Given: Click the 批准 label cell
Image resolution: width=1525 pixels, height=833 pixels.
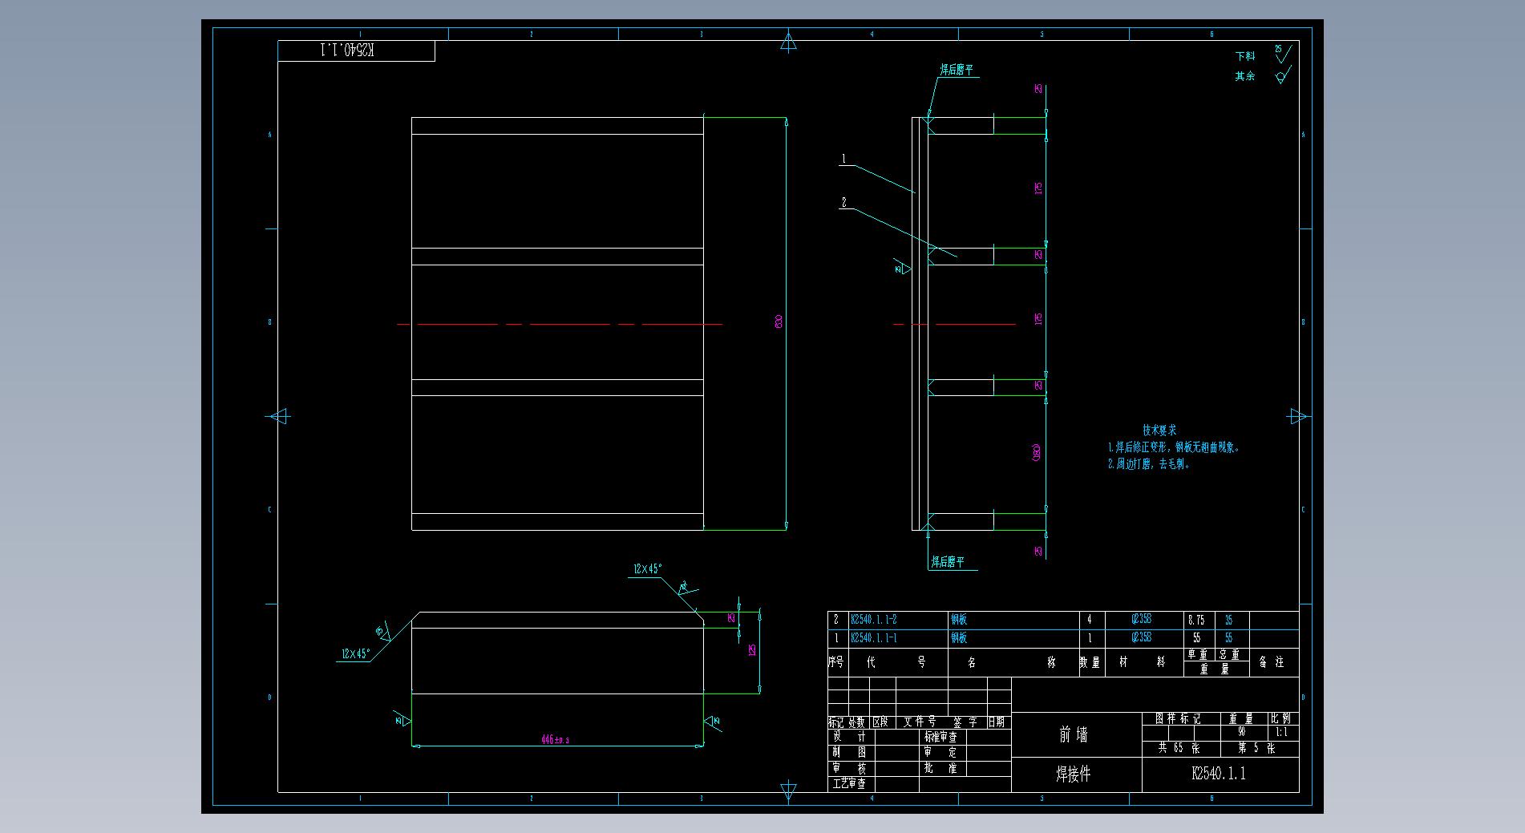Looking at the screenshot, I should [x=940, y=768].
